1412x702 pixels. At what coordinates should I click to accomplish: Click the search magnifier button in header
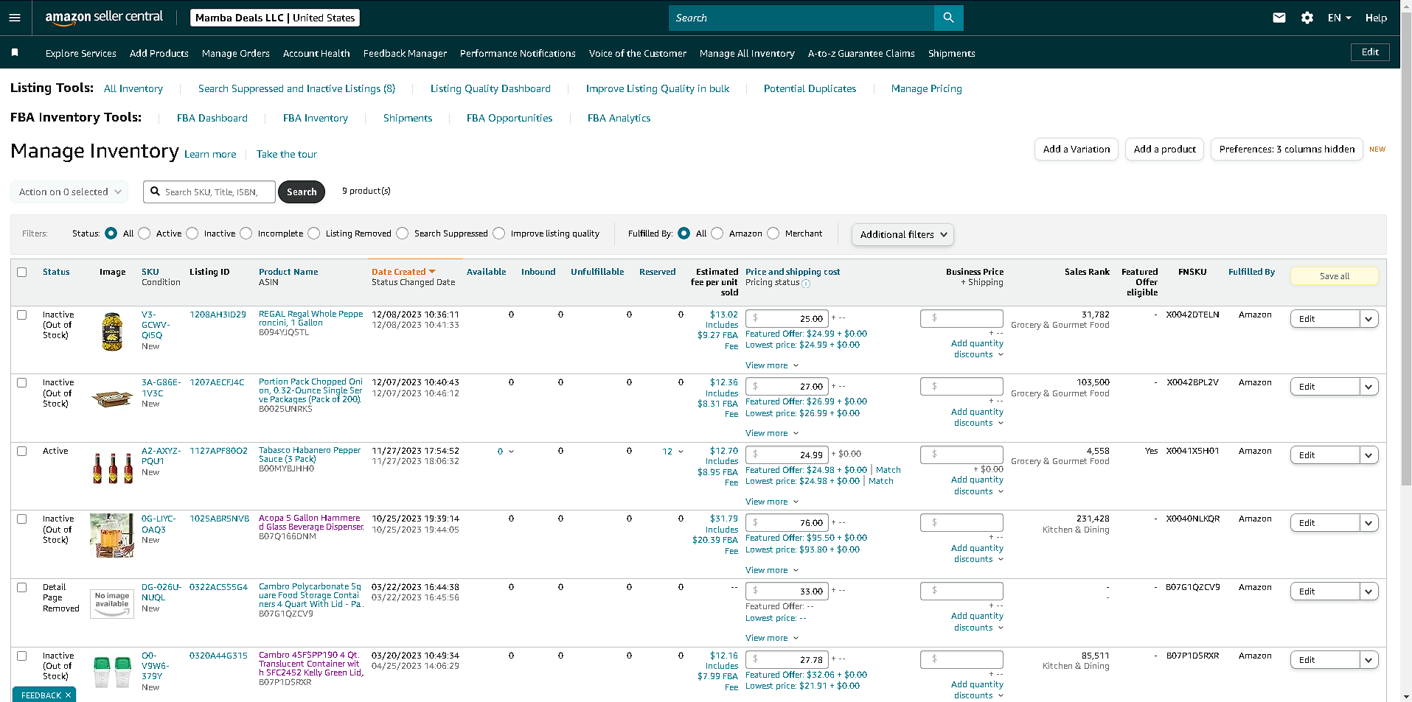(948, 18)
